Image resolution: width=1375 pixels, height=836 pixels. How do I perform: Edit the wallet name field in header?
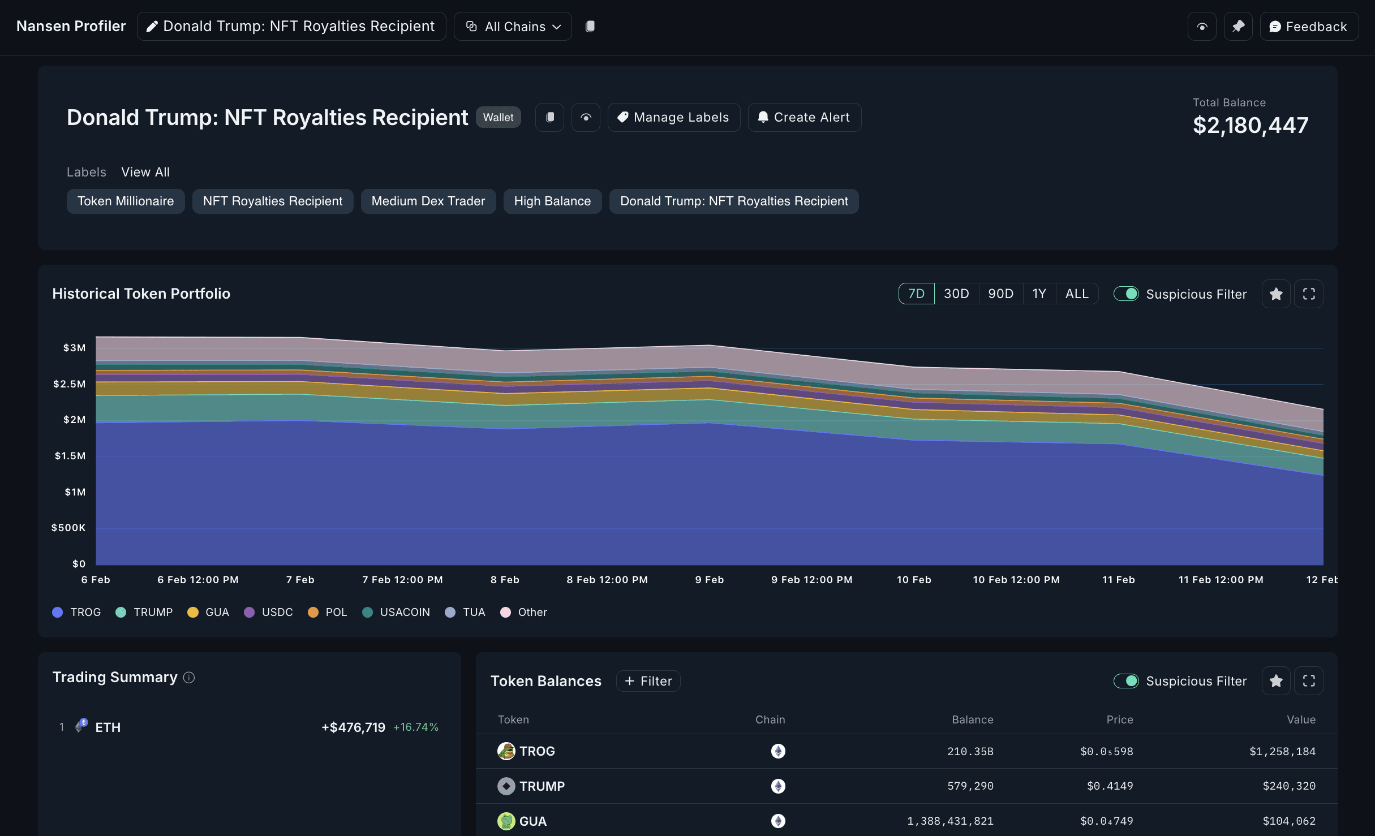pos(291,27)
